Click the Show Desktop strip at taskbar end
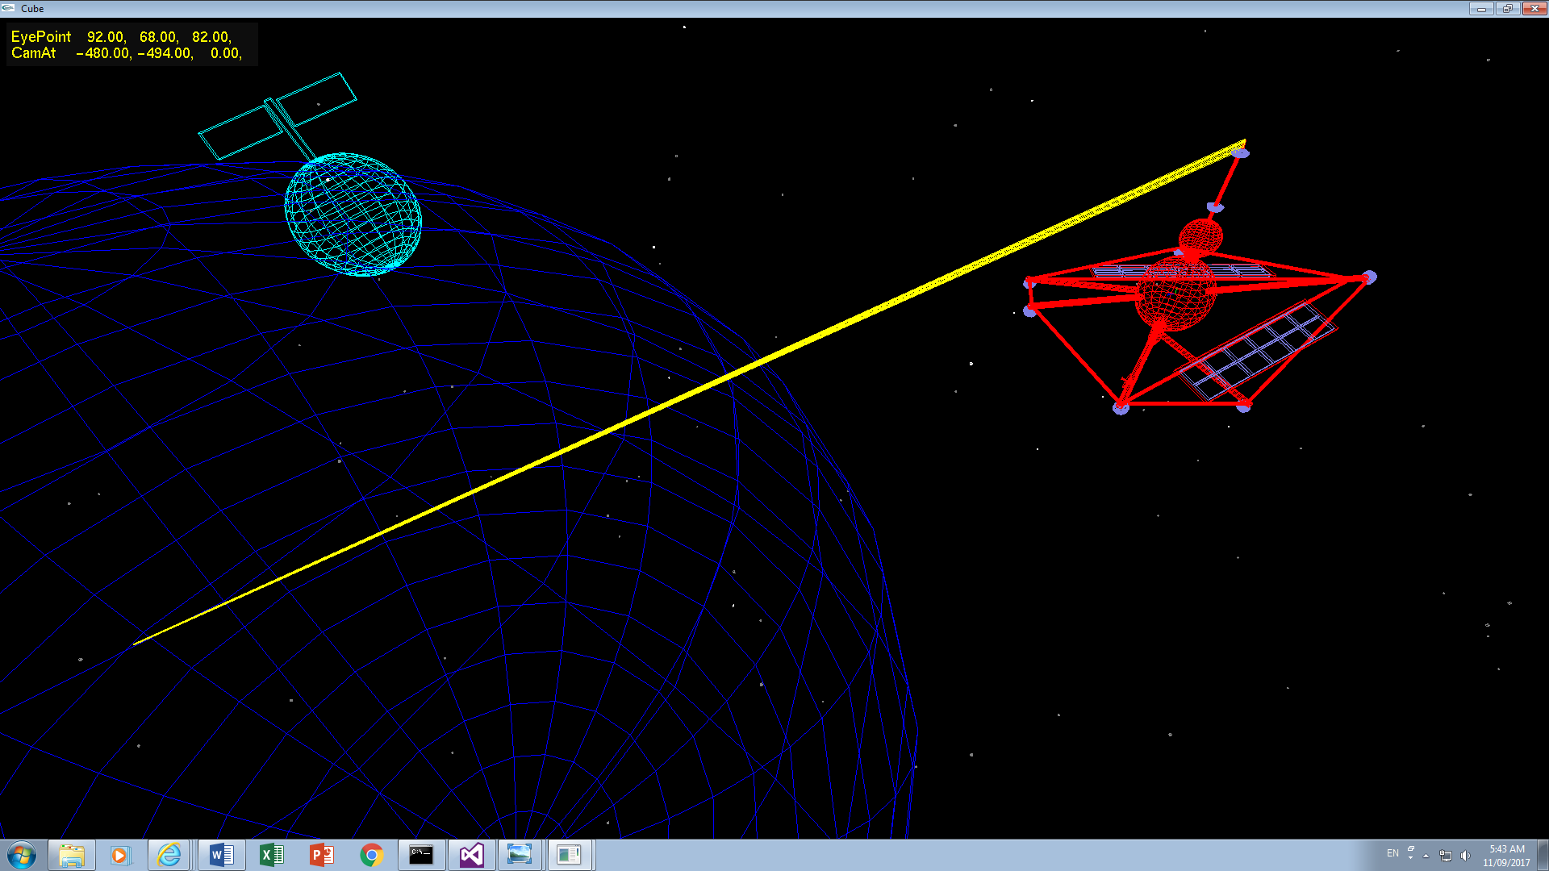The image size is (1549, 871). pos(1543,855)
